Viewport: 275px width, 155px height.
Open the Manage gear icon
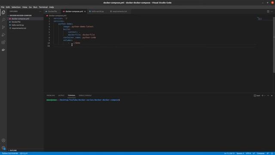tap(3, 148)
